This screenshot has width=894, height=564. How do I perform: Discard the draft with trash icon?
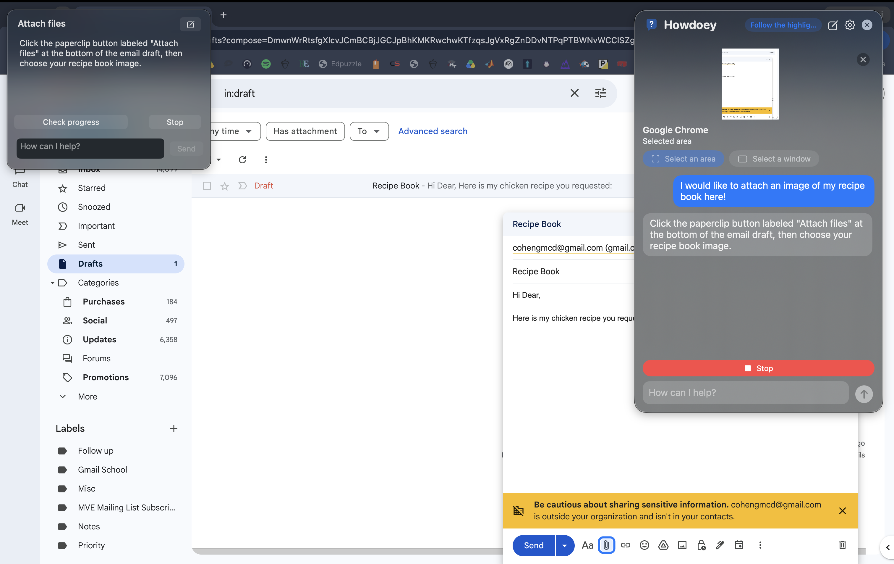pyautogui.click(x=842, y=545)
